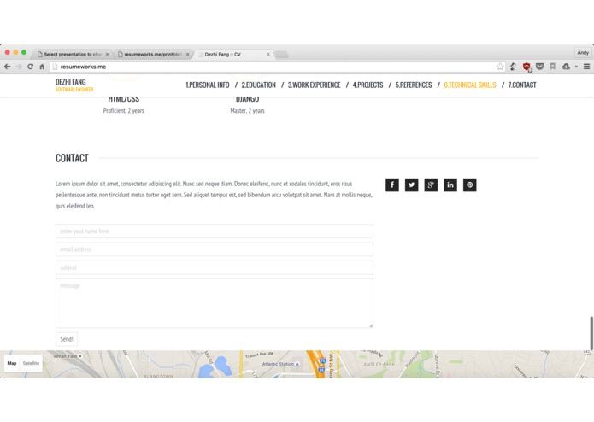
Task: Click the Pinterest social icon
Action: [x=470, y=185]
